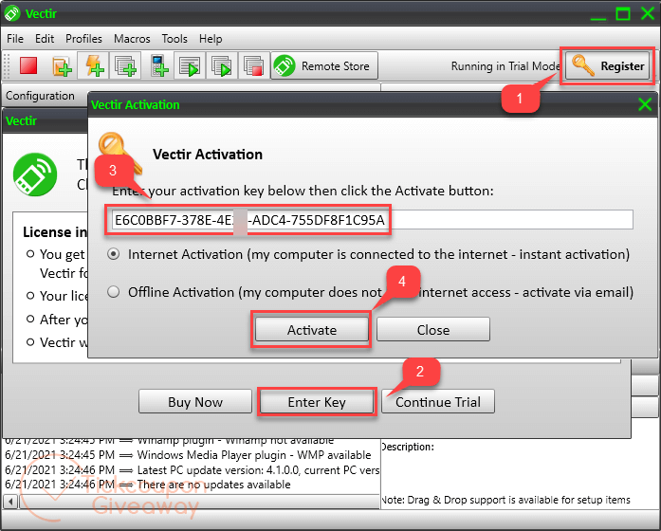661x531 pixels.
Task: Click Close in the Vectir Activation dialog
Action: (433, 330)
